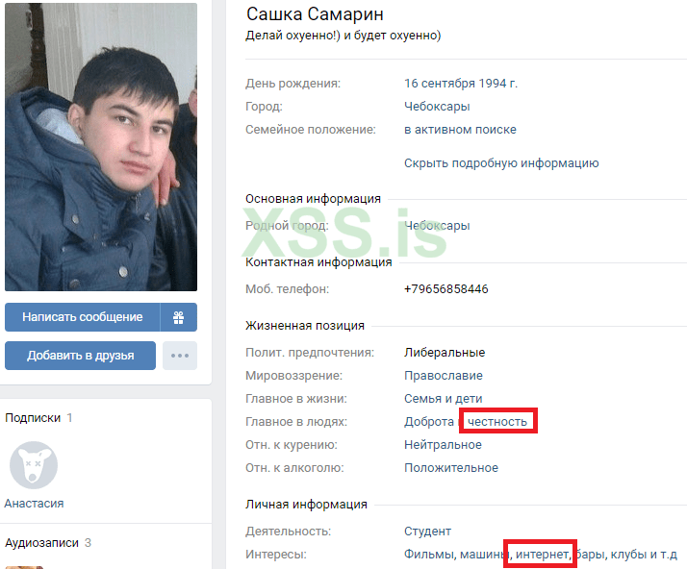Click the 'Анастасия' subscription name
Image resolution: width=687 pixels, height=569 pixels.
pos(35,504)
